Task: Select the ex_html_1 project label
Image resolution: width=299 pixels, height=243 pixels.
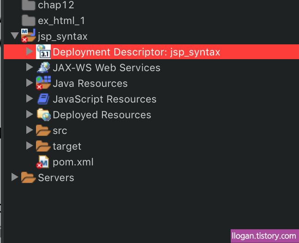Action: point(61,20)
